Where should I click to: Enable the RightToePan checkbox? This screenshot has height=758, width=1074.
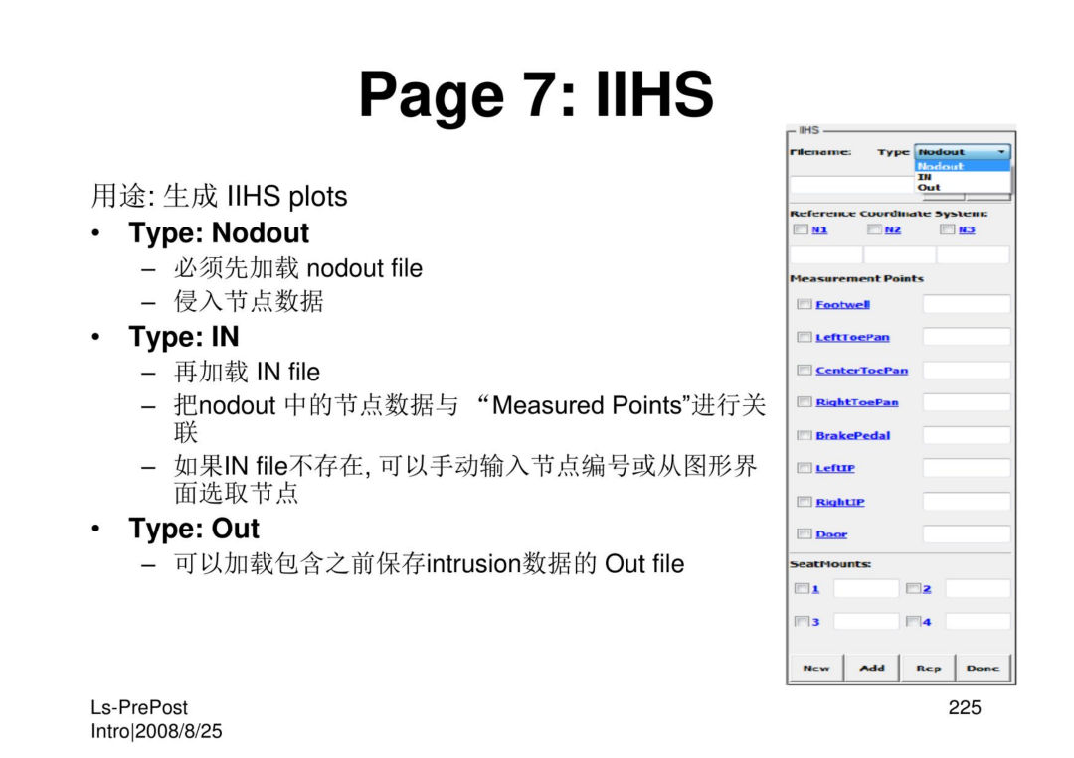pyautogui.click(x=805, y=402)
